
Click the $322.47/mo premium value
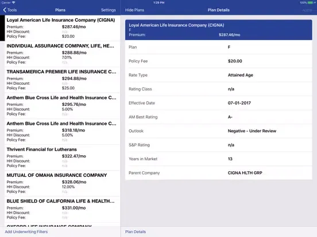click(74, 156)
